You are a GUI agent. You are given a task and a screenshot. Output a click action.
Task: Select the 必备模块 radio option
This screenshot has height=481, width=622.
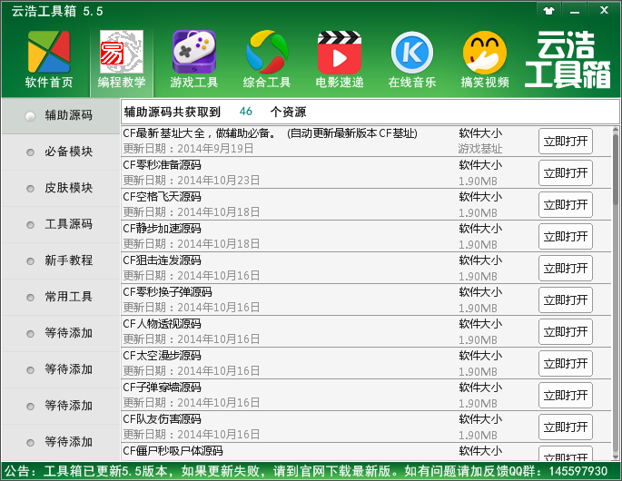tap(60, 152)
